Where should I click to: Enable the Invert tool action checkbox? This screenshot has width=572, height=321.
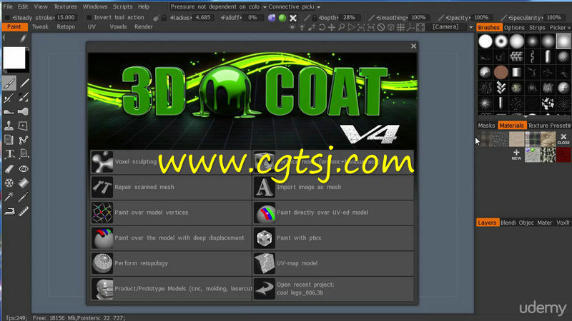click(x=89, y=17)
